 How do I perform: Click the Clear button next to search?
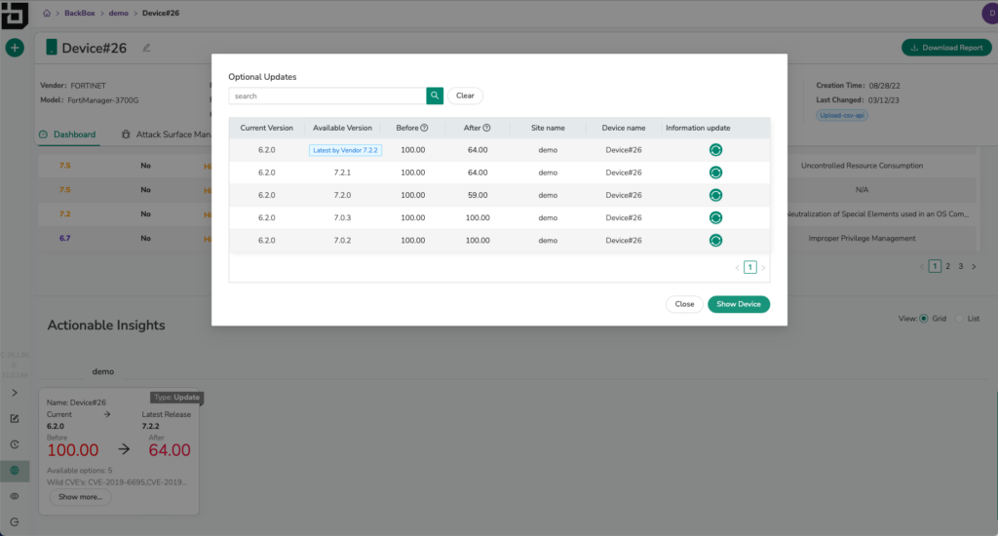465,96
